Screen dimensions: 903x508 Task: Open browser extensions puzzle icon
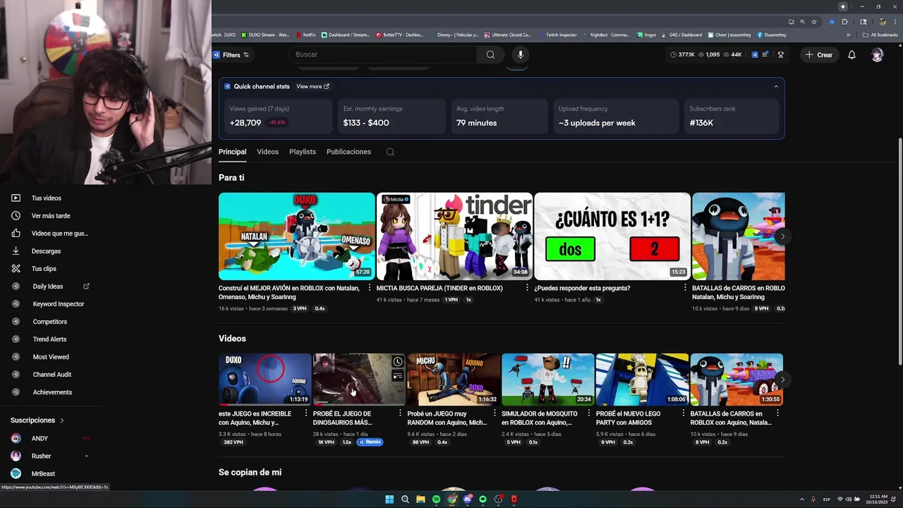point(844,22)
